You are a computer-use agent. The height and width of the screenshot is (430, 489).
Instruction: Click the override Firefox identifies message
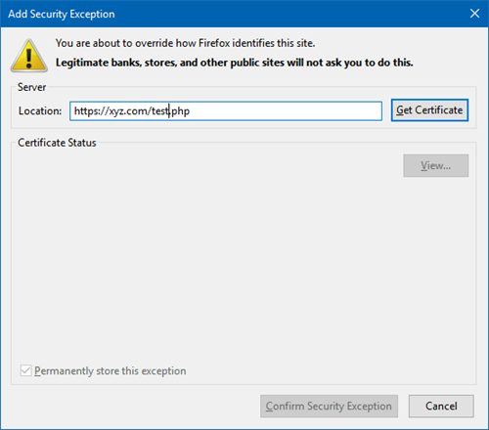tap(185, 43)
